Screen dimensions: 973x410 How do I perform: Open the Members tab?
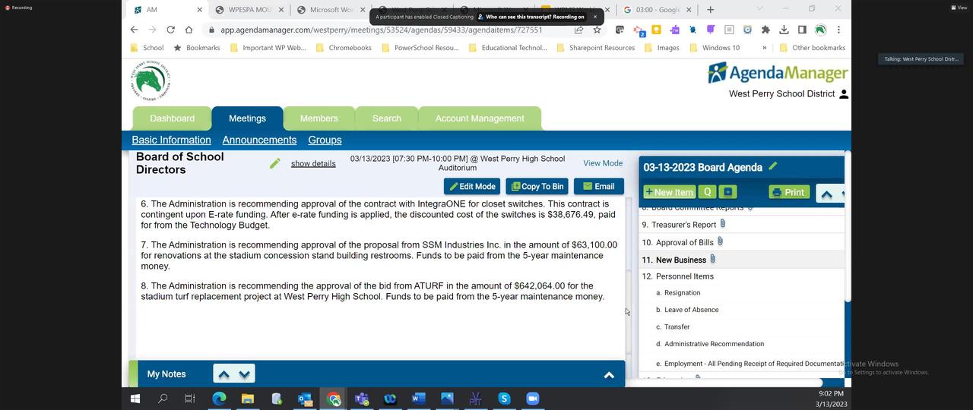coord(319,118)
